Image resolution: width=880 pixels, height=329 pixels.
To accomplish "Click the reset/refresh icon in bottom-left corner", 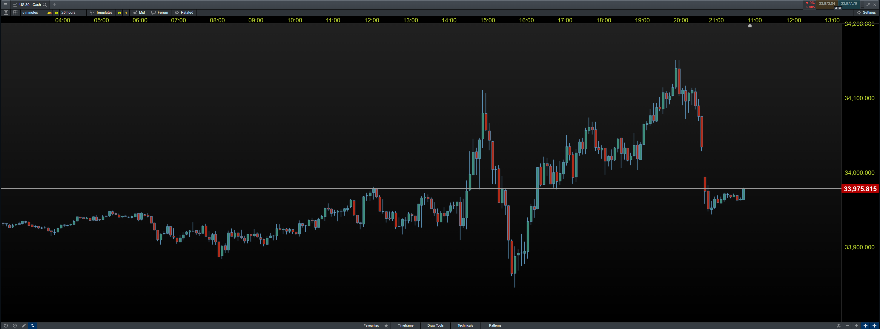I will pos(5,326).
